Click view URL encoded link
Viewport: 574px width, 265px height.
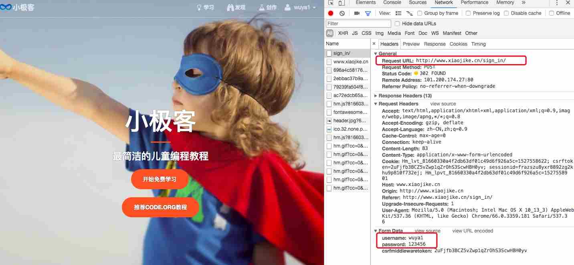pos(473,231)
